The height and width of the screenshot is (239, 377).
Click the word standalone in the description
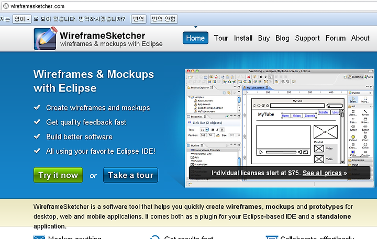pos(334,217)
